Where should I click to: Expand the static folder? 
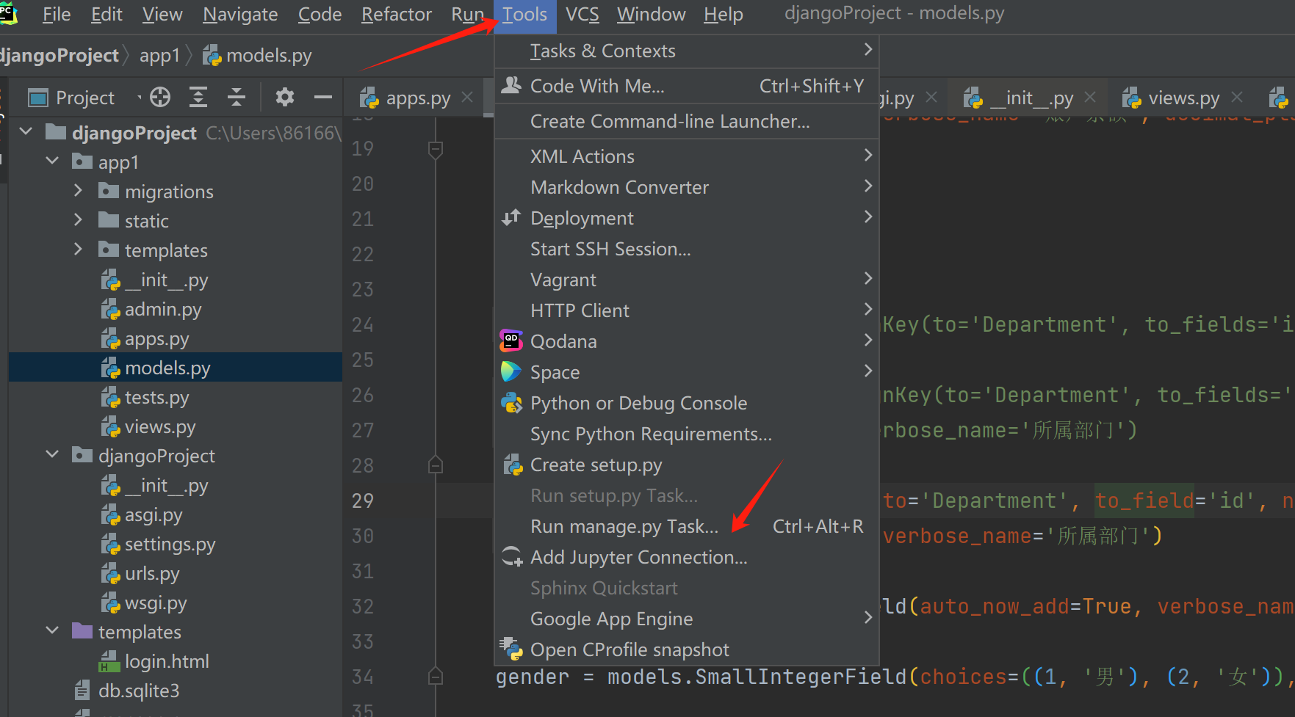pyautogui.click(x=79, y=221)
